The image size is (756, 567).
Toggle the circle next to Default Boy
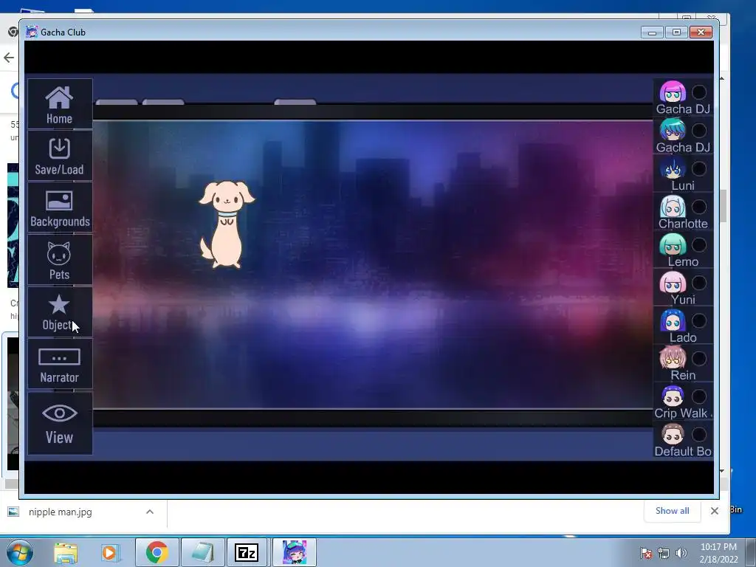[699, 435]
